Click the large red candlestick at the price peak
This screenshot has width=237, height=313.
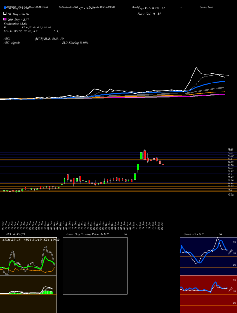click(145, 155)
